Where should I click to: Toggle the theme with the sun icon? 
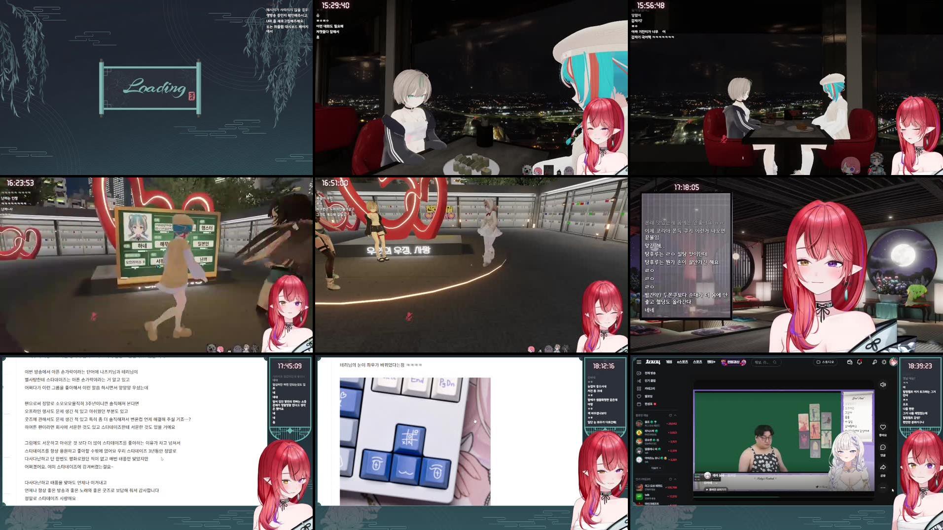coord(884,362)
